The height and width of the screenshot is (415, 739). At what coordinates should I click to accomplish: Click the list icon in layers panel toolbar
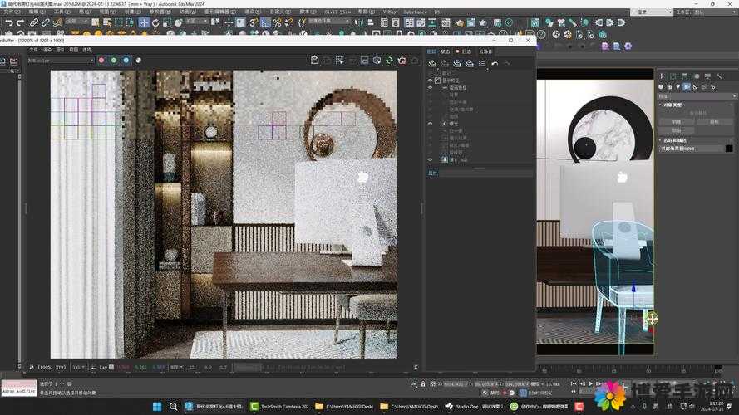tap(482, 64)
